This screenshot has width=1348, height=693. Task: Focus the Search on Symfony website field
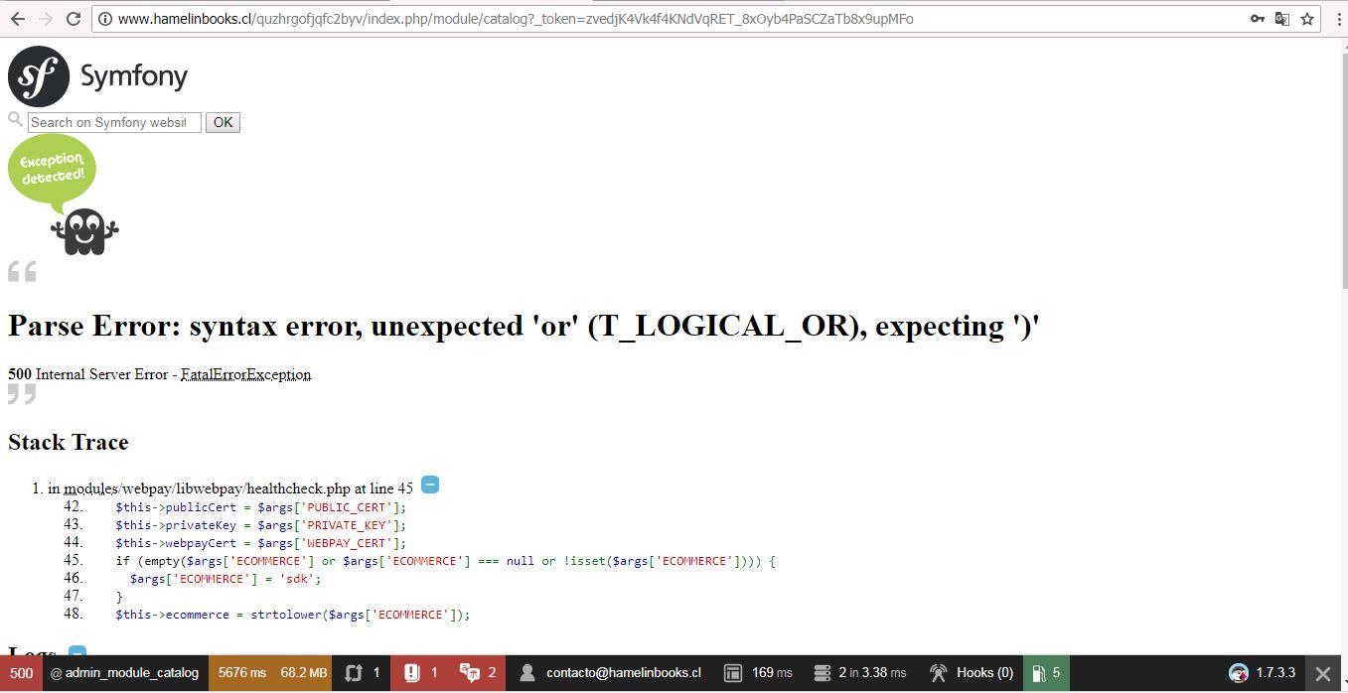(x=114, y=122)
